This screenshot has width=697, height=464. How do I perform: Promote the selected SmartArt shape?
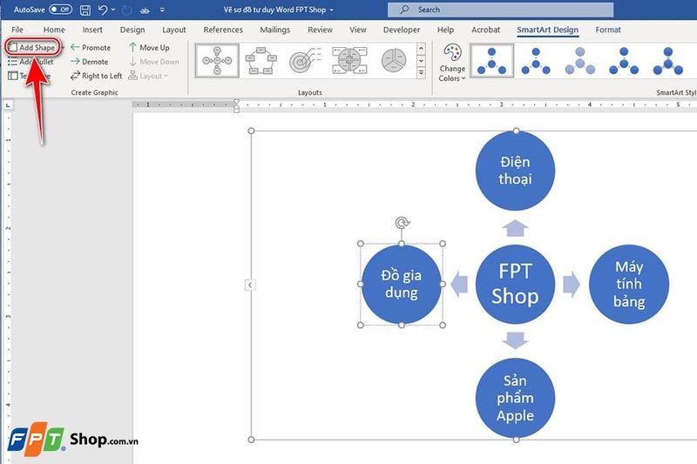[91, 48]
